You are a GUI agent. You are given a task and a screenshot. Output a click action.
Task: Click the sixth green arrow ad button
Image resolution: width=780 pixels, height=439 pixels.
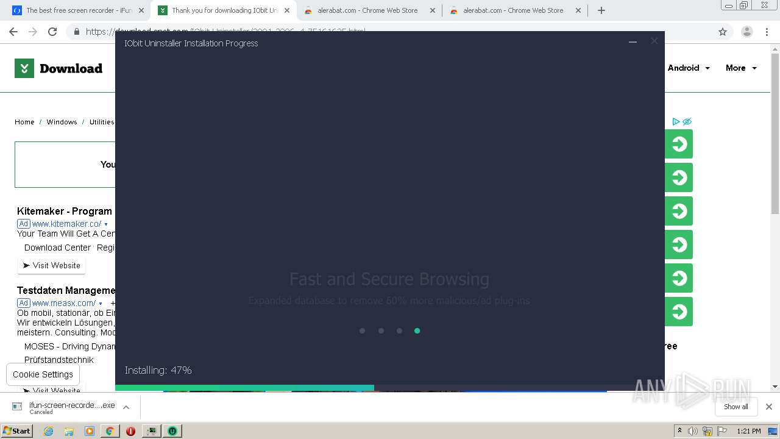679,312
